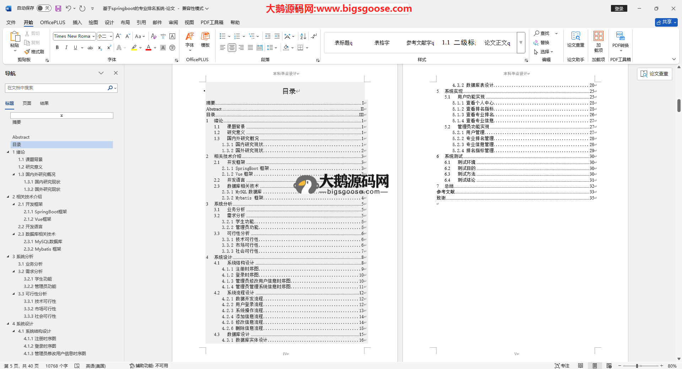The image size is (682, 369).
Task: Click the PDF转换 icon
Action: click(x=620, y=39)
